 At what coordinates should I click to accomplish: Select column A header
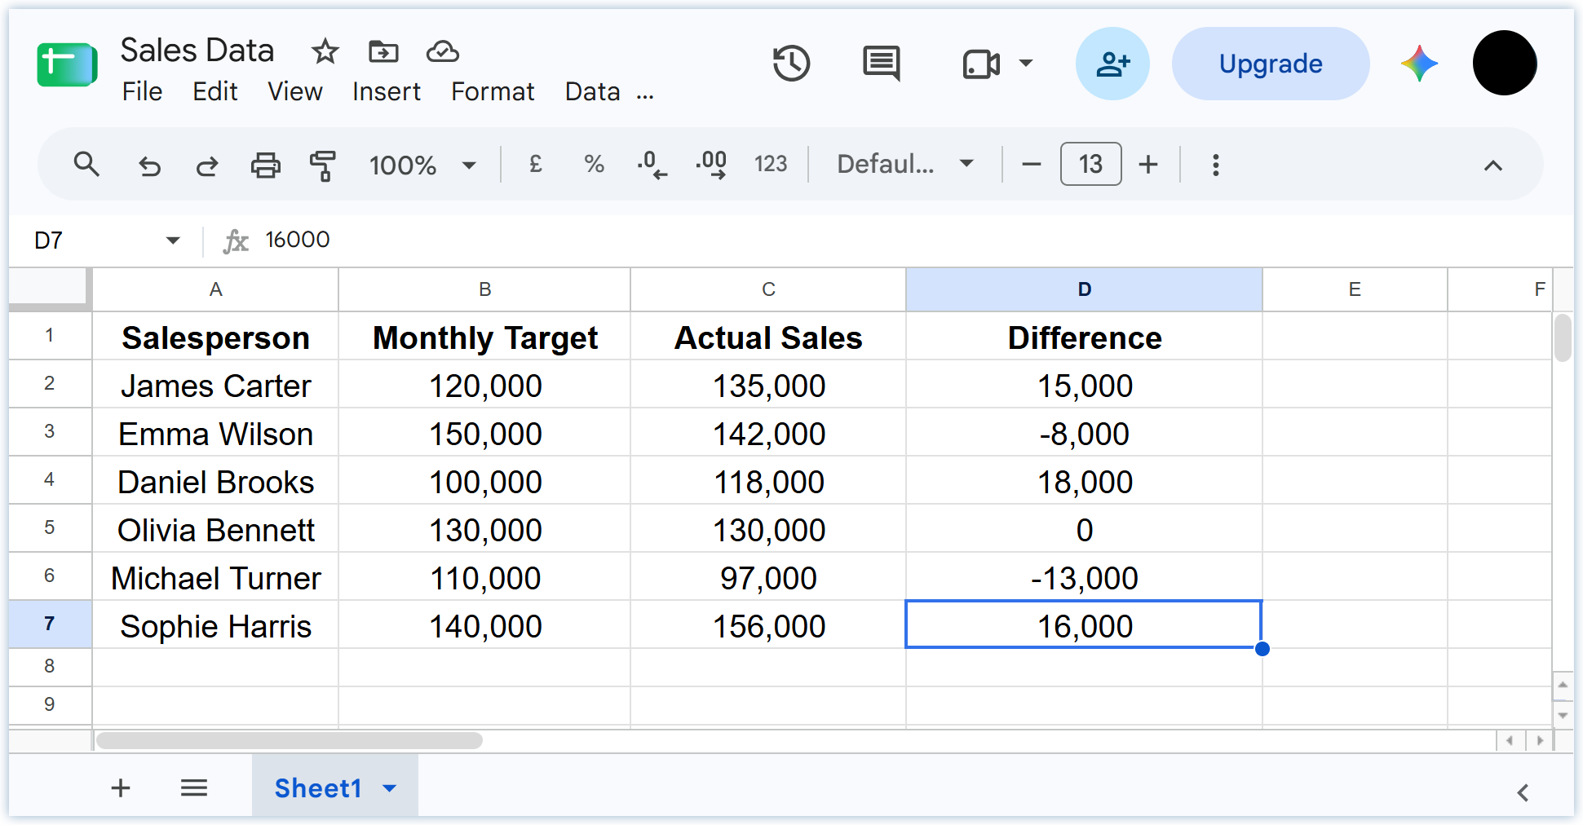coord(215,289)
